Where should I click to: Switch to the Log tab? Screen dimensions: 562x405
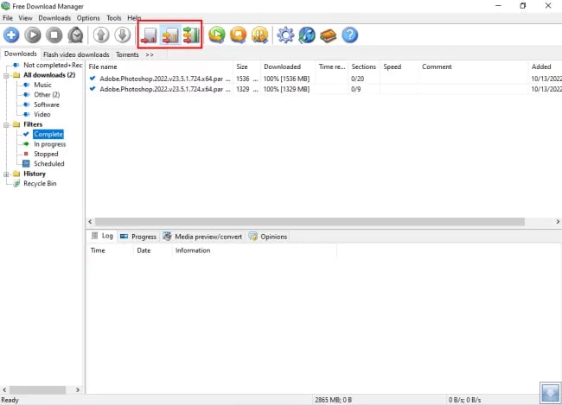[x=103, y=236]
